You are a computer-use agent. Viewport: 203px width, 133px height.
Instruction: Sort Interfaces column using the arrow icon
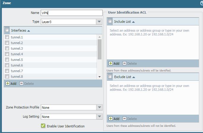point(29,31)
